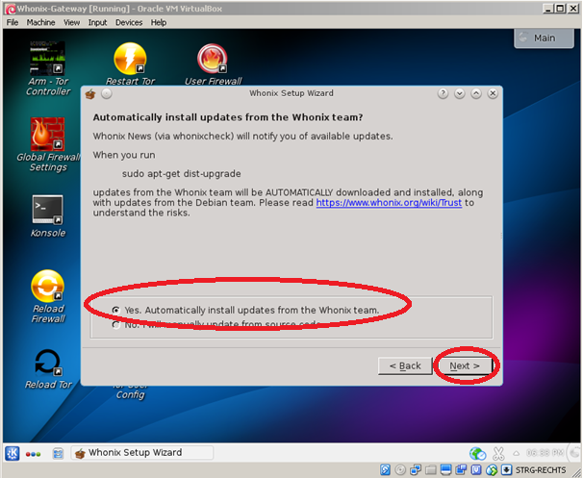This screenshot has height=478, width=583.
Task: Click the wizard heading about automatic updates
Action: [228, 117]
